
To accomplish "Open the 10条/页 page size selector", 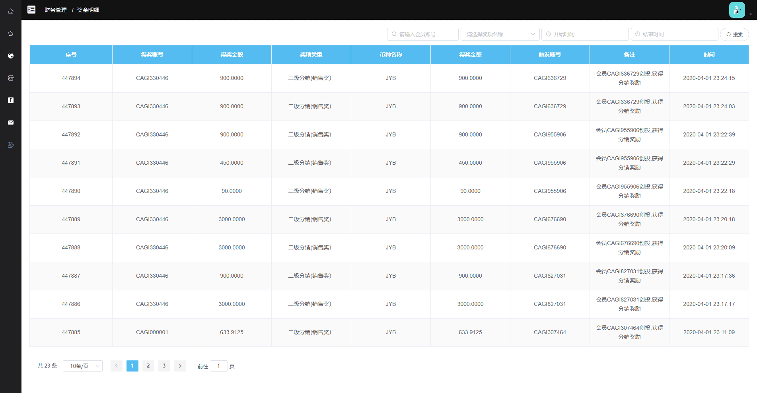I will coord(83,366).
